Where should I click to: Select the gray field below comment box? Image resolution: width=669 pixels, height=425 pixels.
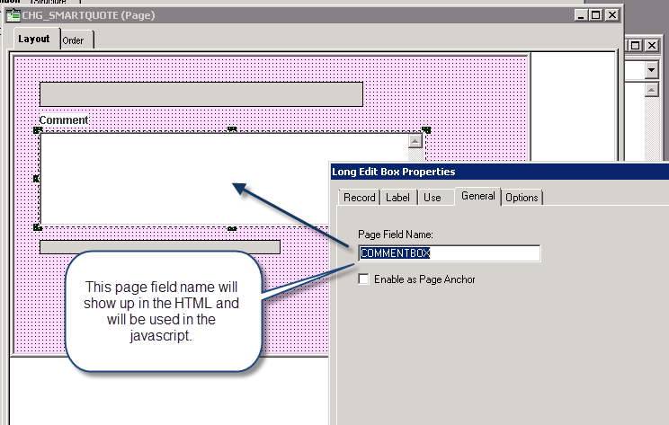(x=159, y=247)
